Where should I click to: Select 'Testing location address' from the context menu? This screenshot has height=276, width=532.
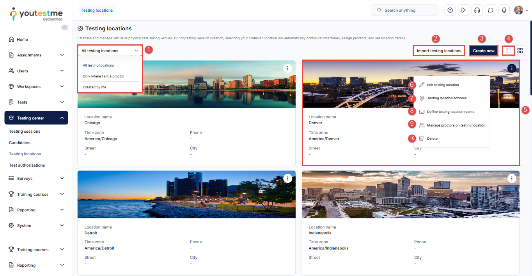[x=452, y=98]
